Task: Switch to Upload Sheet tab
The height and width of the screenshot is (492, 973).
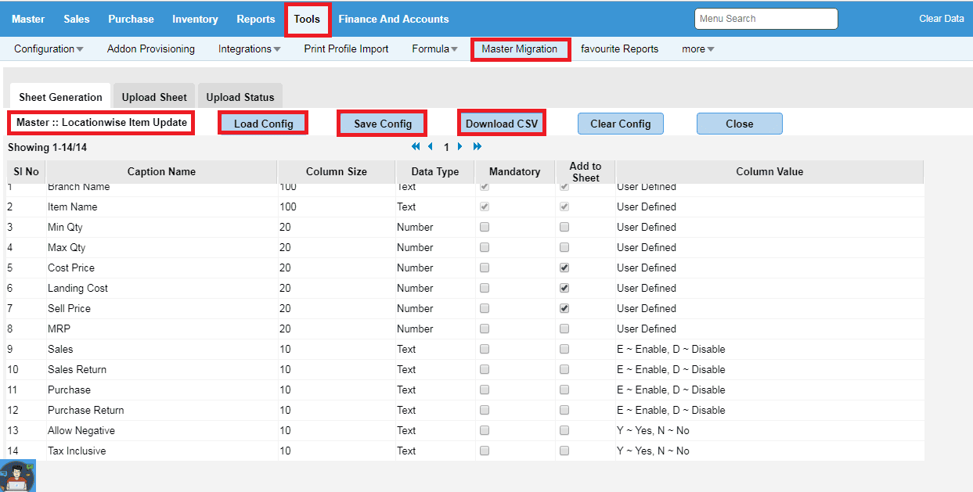Action: click(x=154, y=97)
